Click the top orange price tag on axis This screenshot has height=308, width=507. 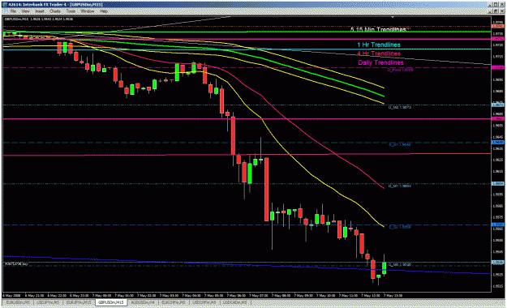pos(497,26)
